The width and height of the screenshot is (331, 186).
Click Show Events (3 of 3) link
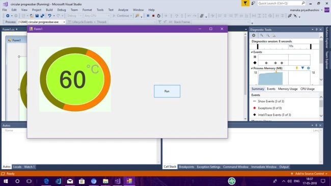[x=271, y=101]
